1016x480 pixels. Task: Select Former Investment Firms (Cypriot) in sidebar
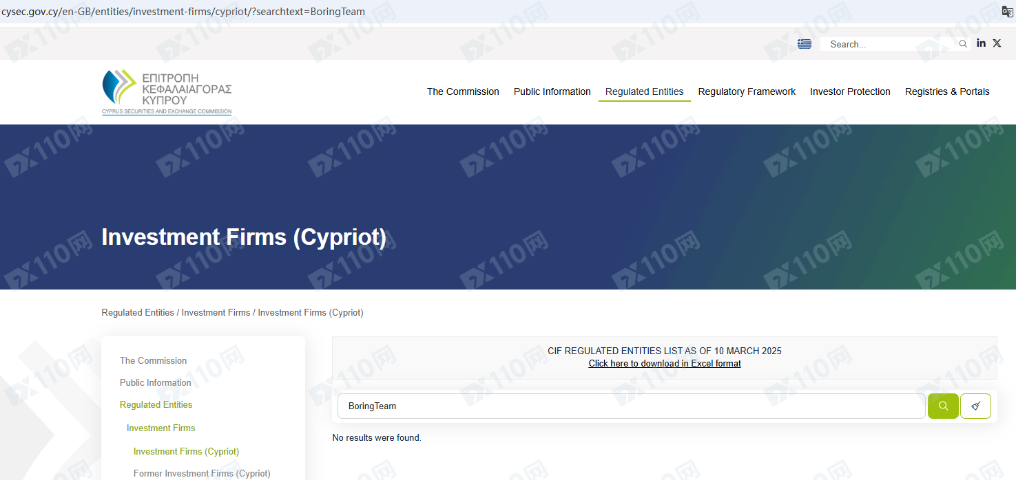(202, 473)
